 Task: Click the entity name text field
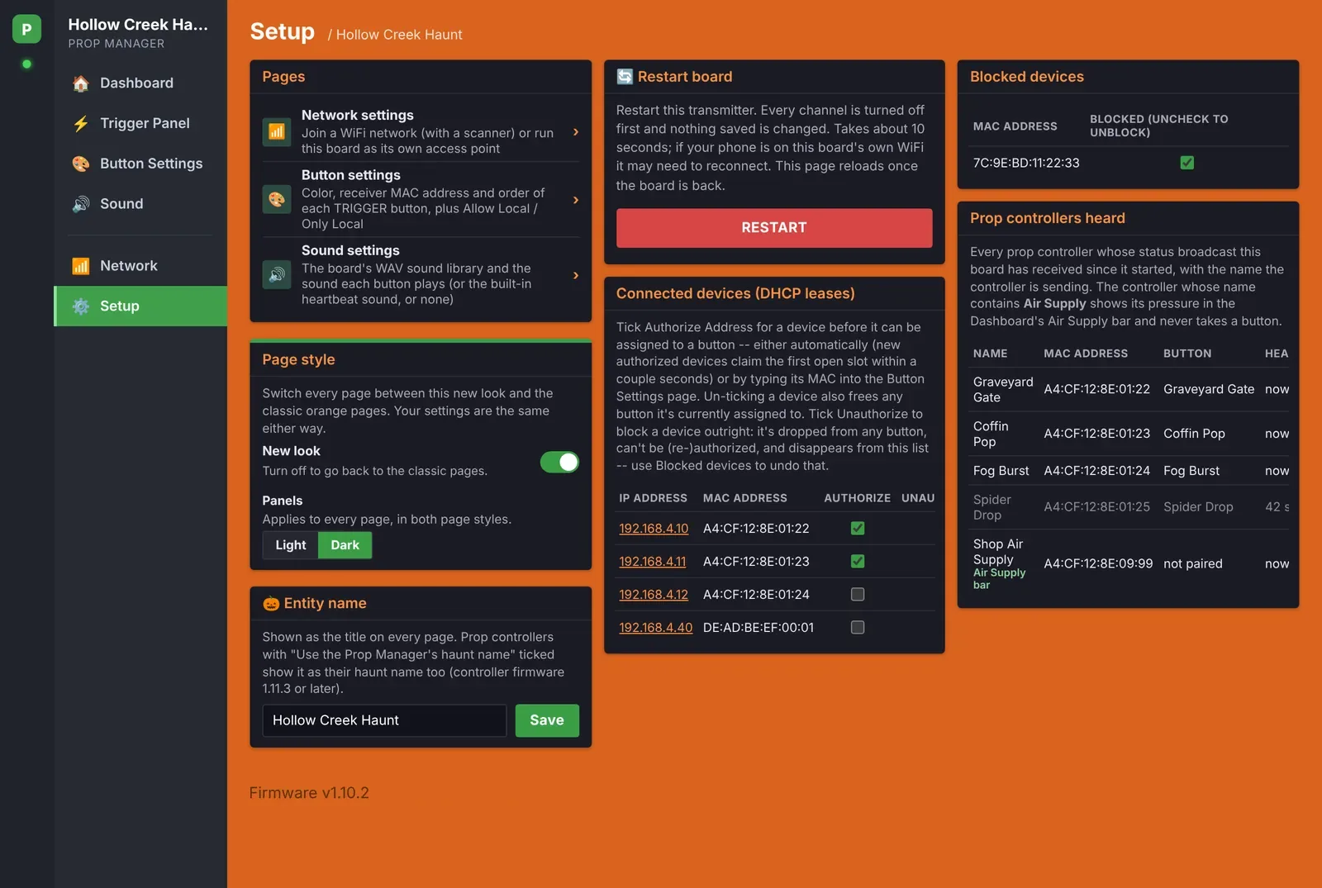click(x=384, y=720)
